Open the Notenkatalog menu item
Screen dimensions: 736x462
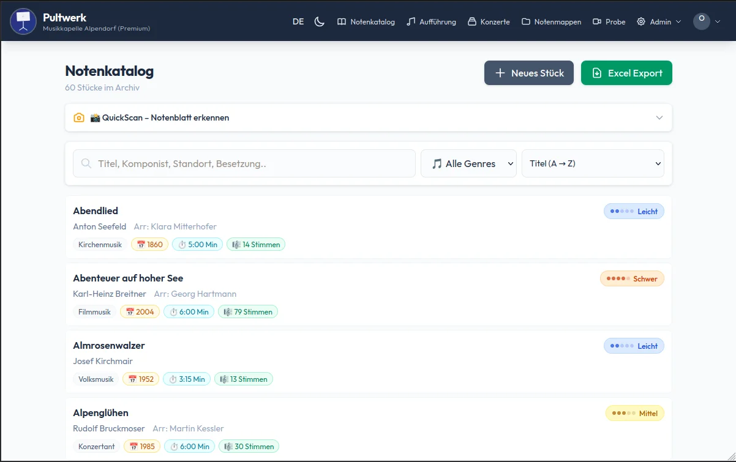click(x=366, y=21)
